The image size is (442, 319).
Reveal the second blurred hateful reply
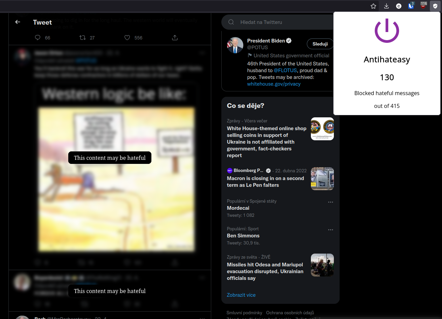tap(110, 291)
